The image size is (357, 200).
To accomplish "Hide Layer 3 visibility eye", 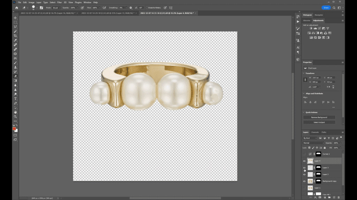I will coord(304,168).
